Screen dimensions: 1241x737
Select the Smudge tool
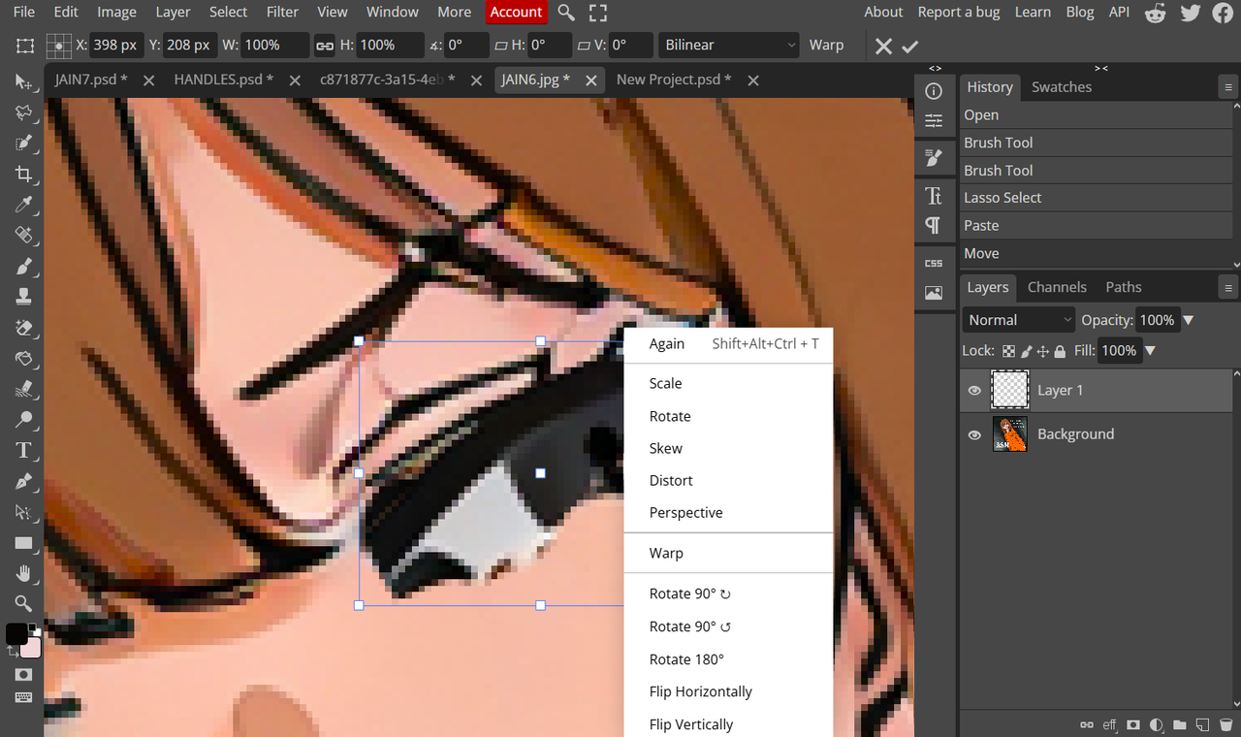23,389
